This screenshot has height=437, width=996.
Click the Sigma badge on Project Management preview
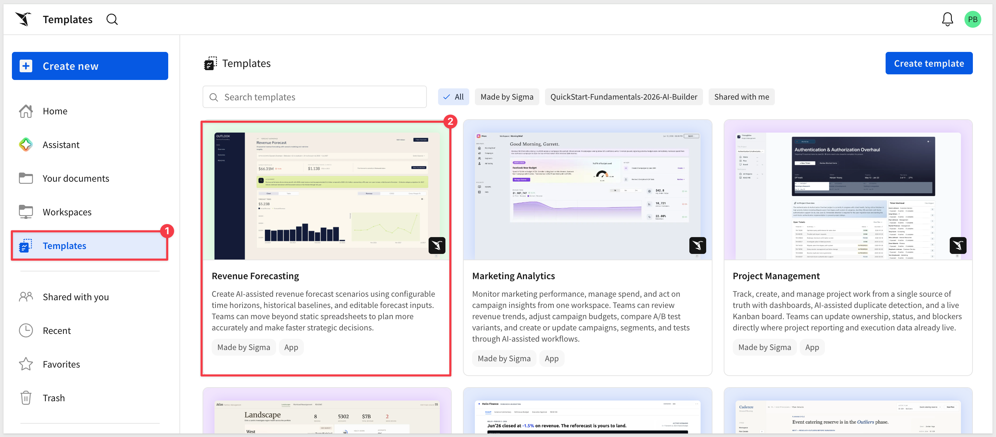(958, 246)
